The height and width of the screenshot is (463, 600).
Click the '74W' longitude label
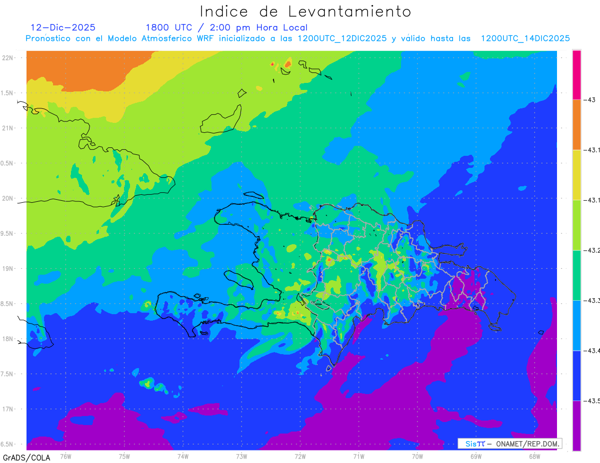coord(183,457)
